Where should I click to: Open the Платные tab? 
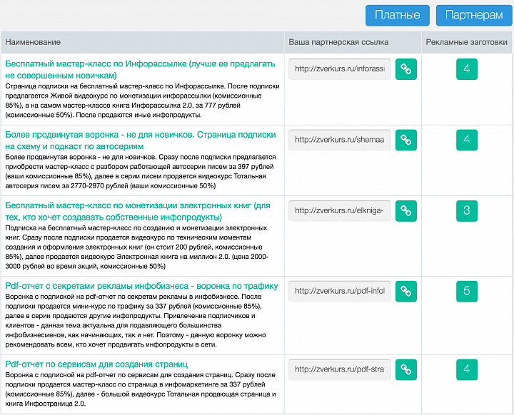pyautogui.click(x=398, y=15)
